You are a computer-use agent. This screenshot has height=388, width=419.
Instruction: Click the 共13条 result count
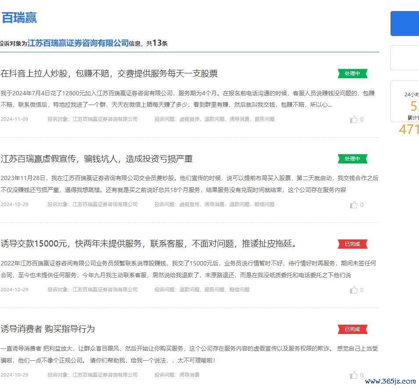pos(157,43)
